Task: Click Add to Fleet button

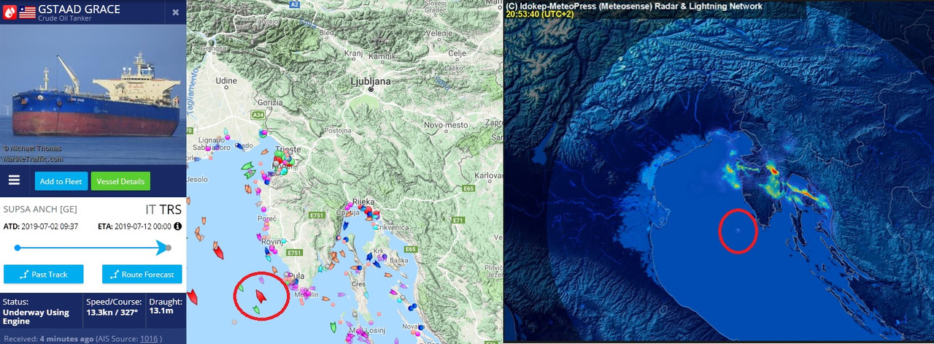Action: pos(61,181)
